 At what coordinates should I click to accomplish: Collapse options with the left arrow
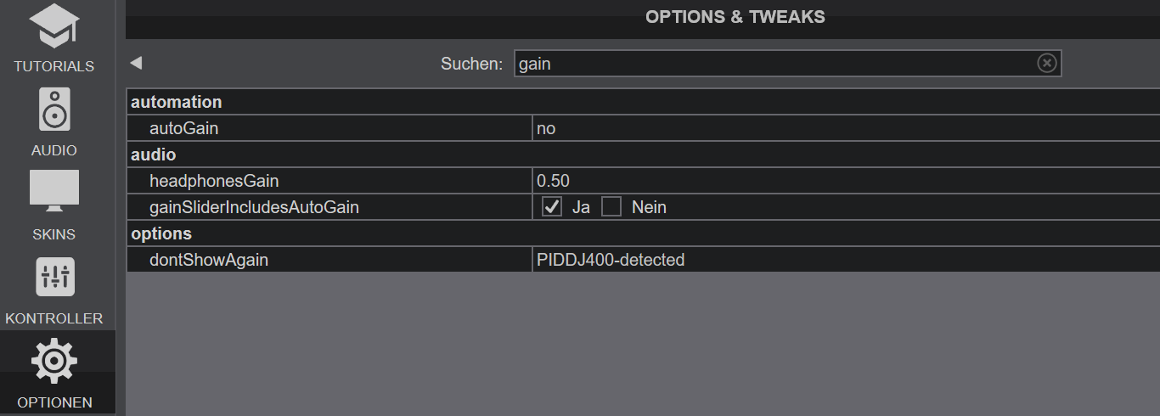tap(136, 63)
